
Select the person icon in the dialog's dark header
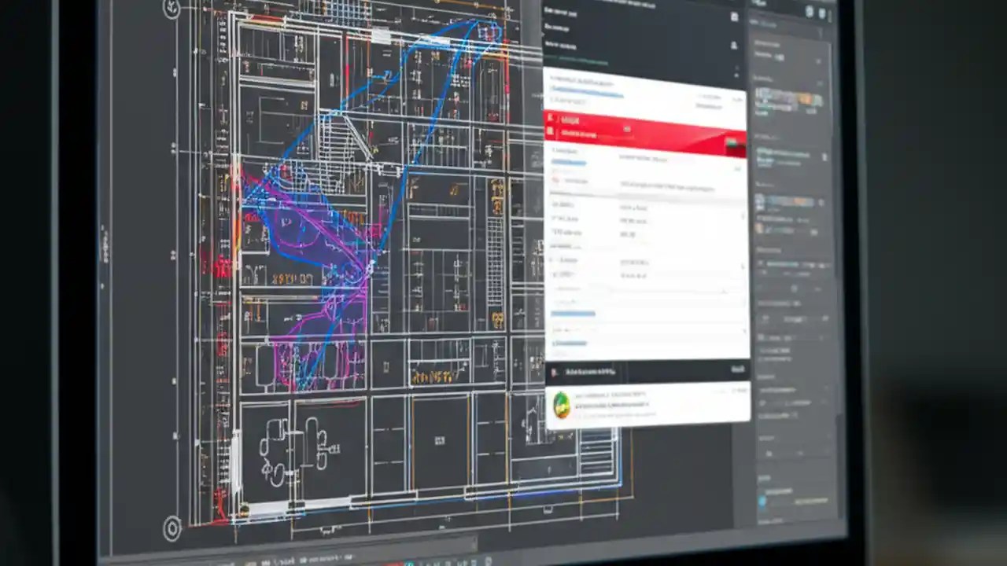pos(735,44)
